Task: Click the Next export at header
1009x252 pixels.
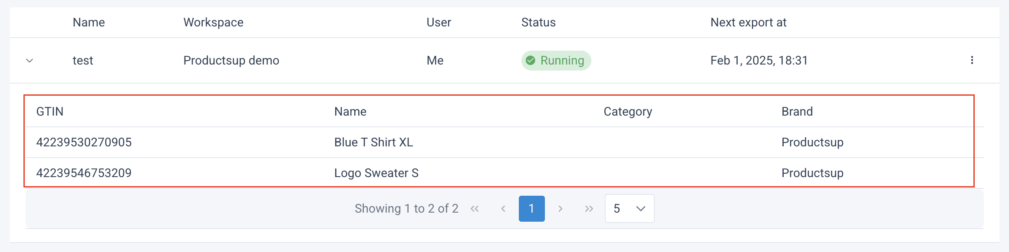Action: (748, 23)
